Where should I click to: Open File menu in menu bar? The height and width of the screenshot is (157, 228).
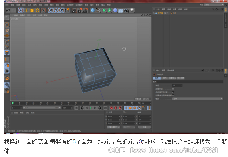[x=7, y=5]
